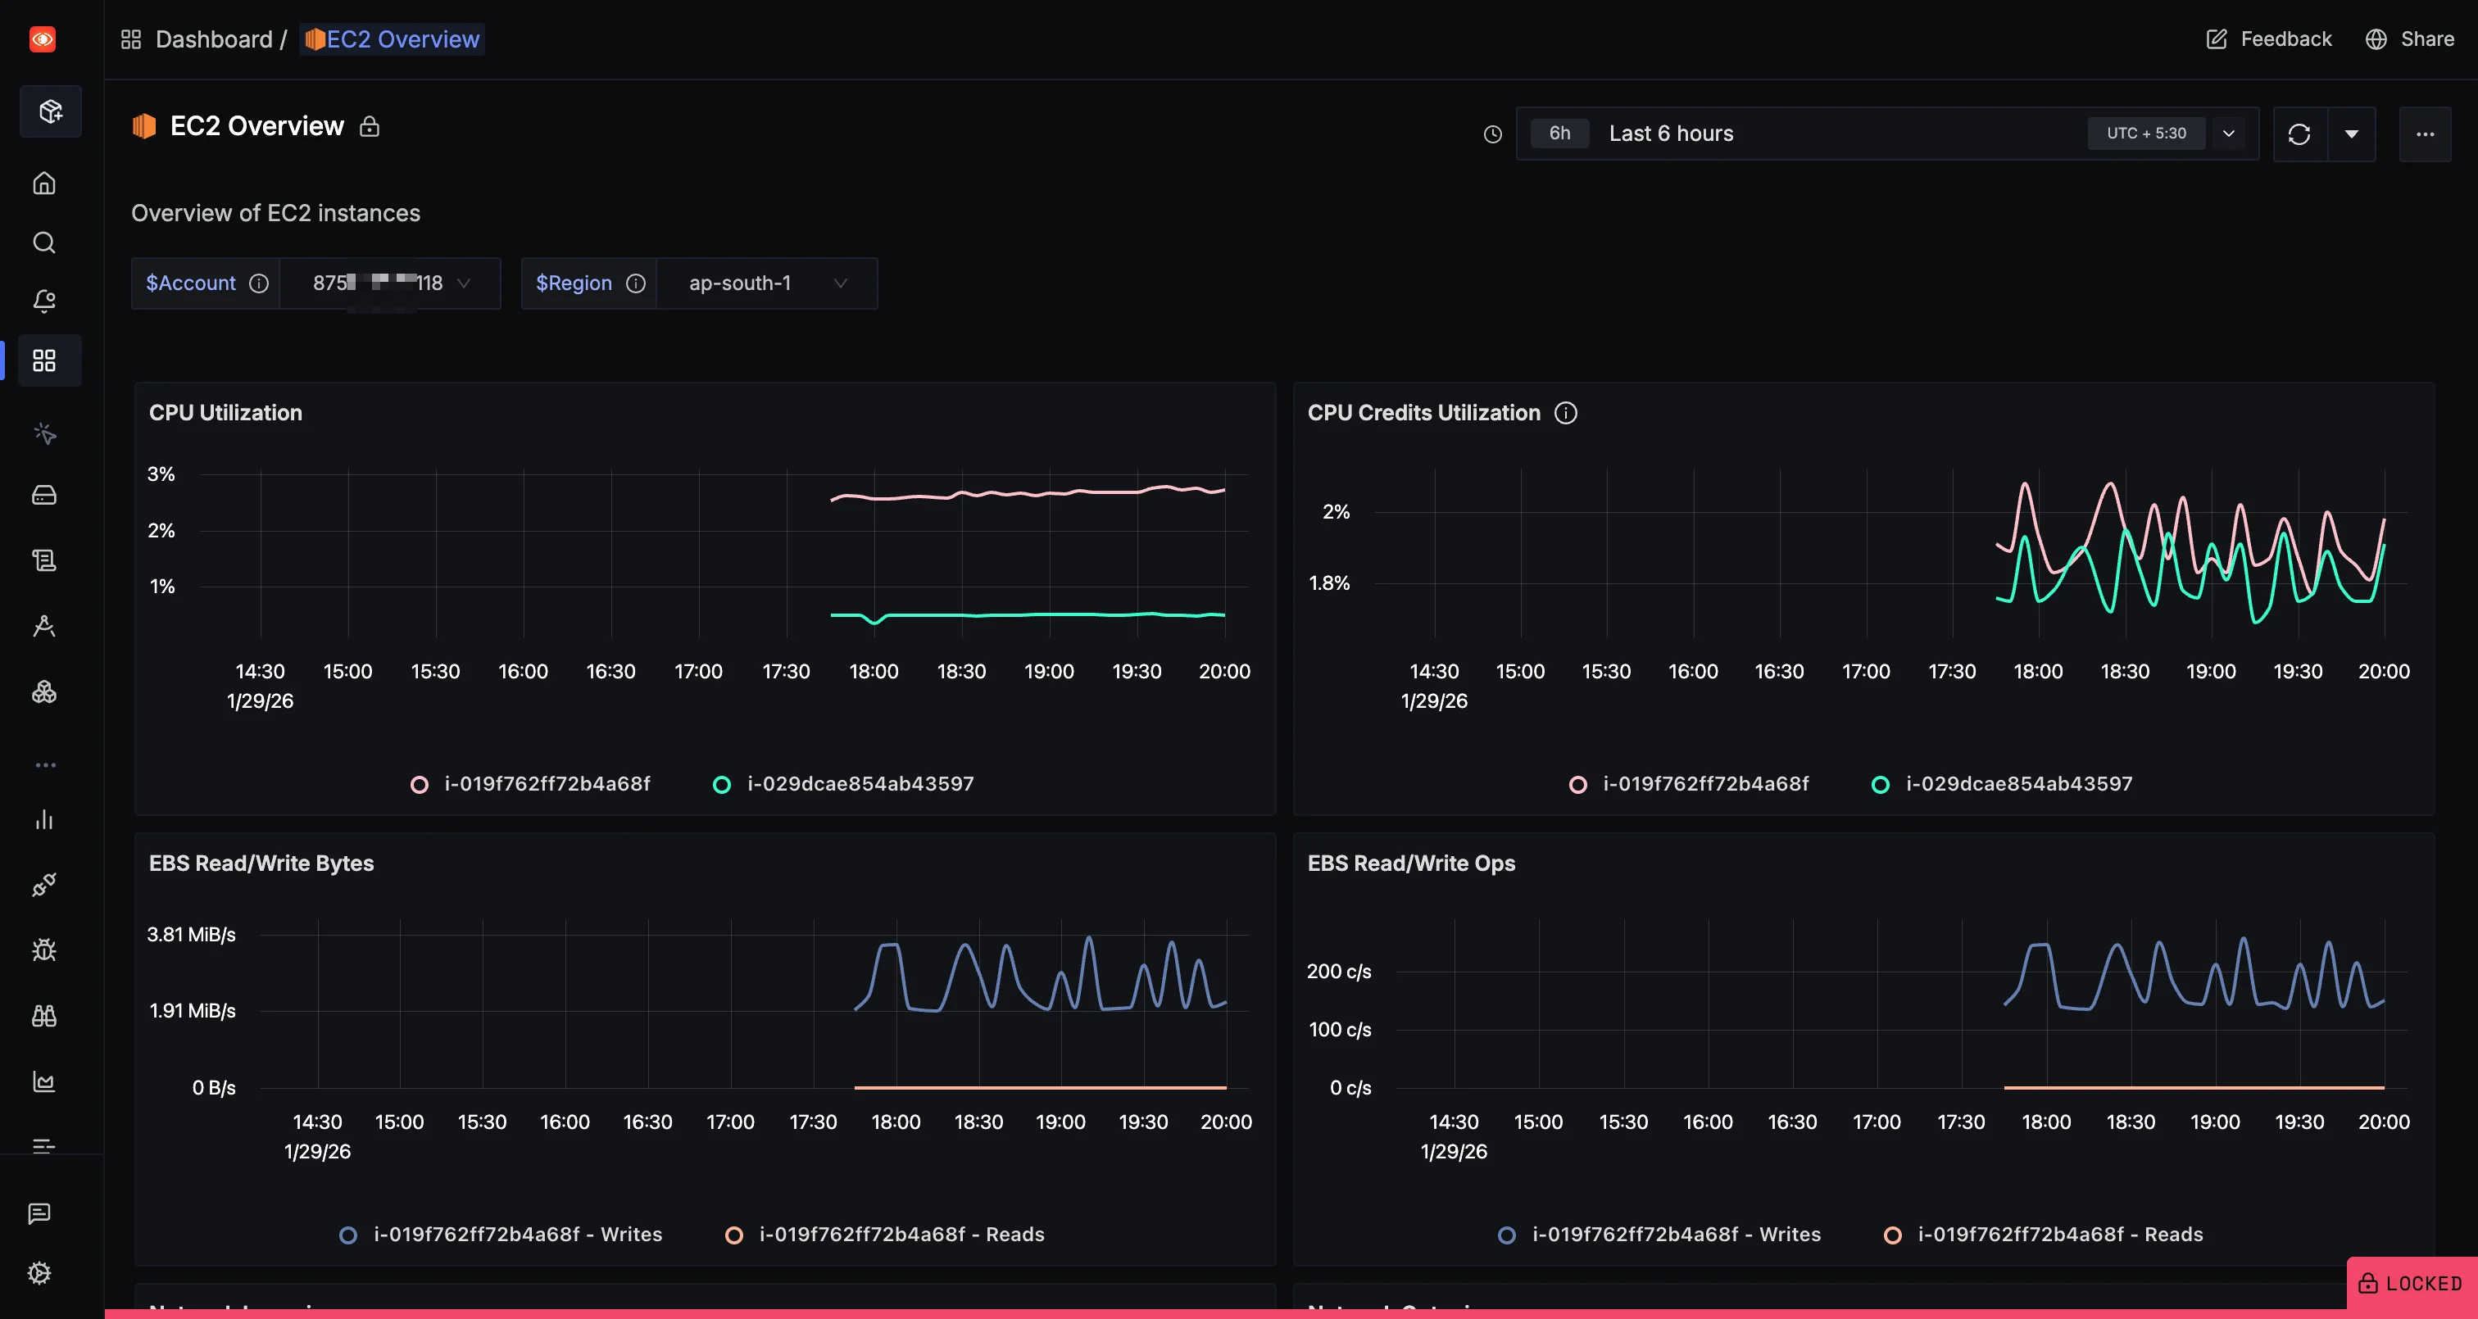Viewport: 2478px width, 1319px height.
Task: Open the bug reporting icon in sidebar
Action: click(x=44, y=950)
